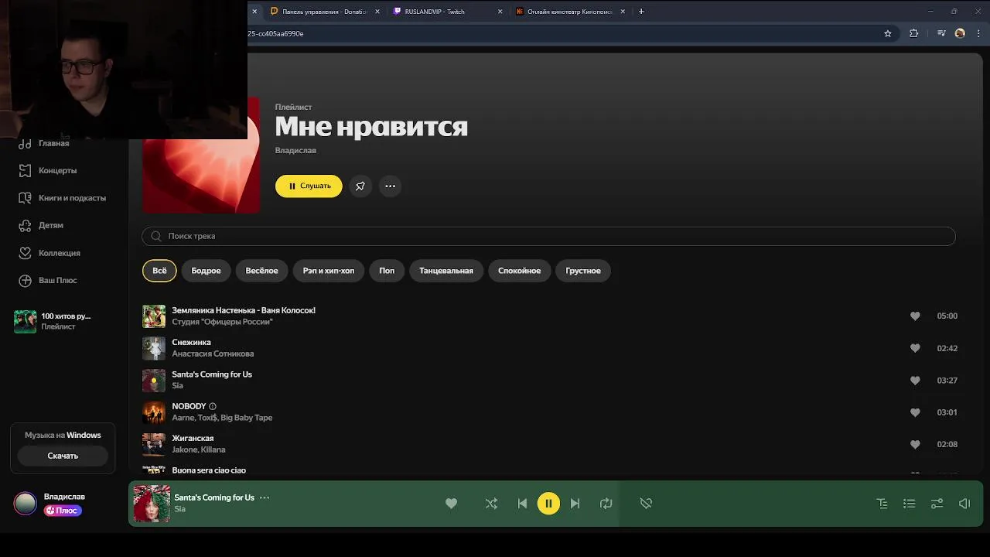Open NOBODY explicit info icon
The height and width of the screenshot is (557, 990).
[x=213, y=406]
